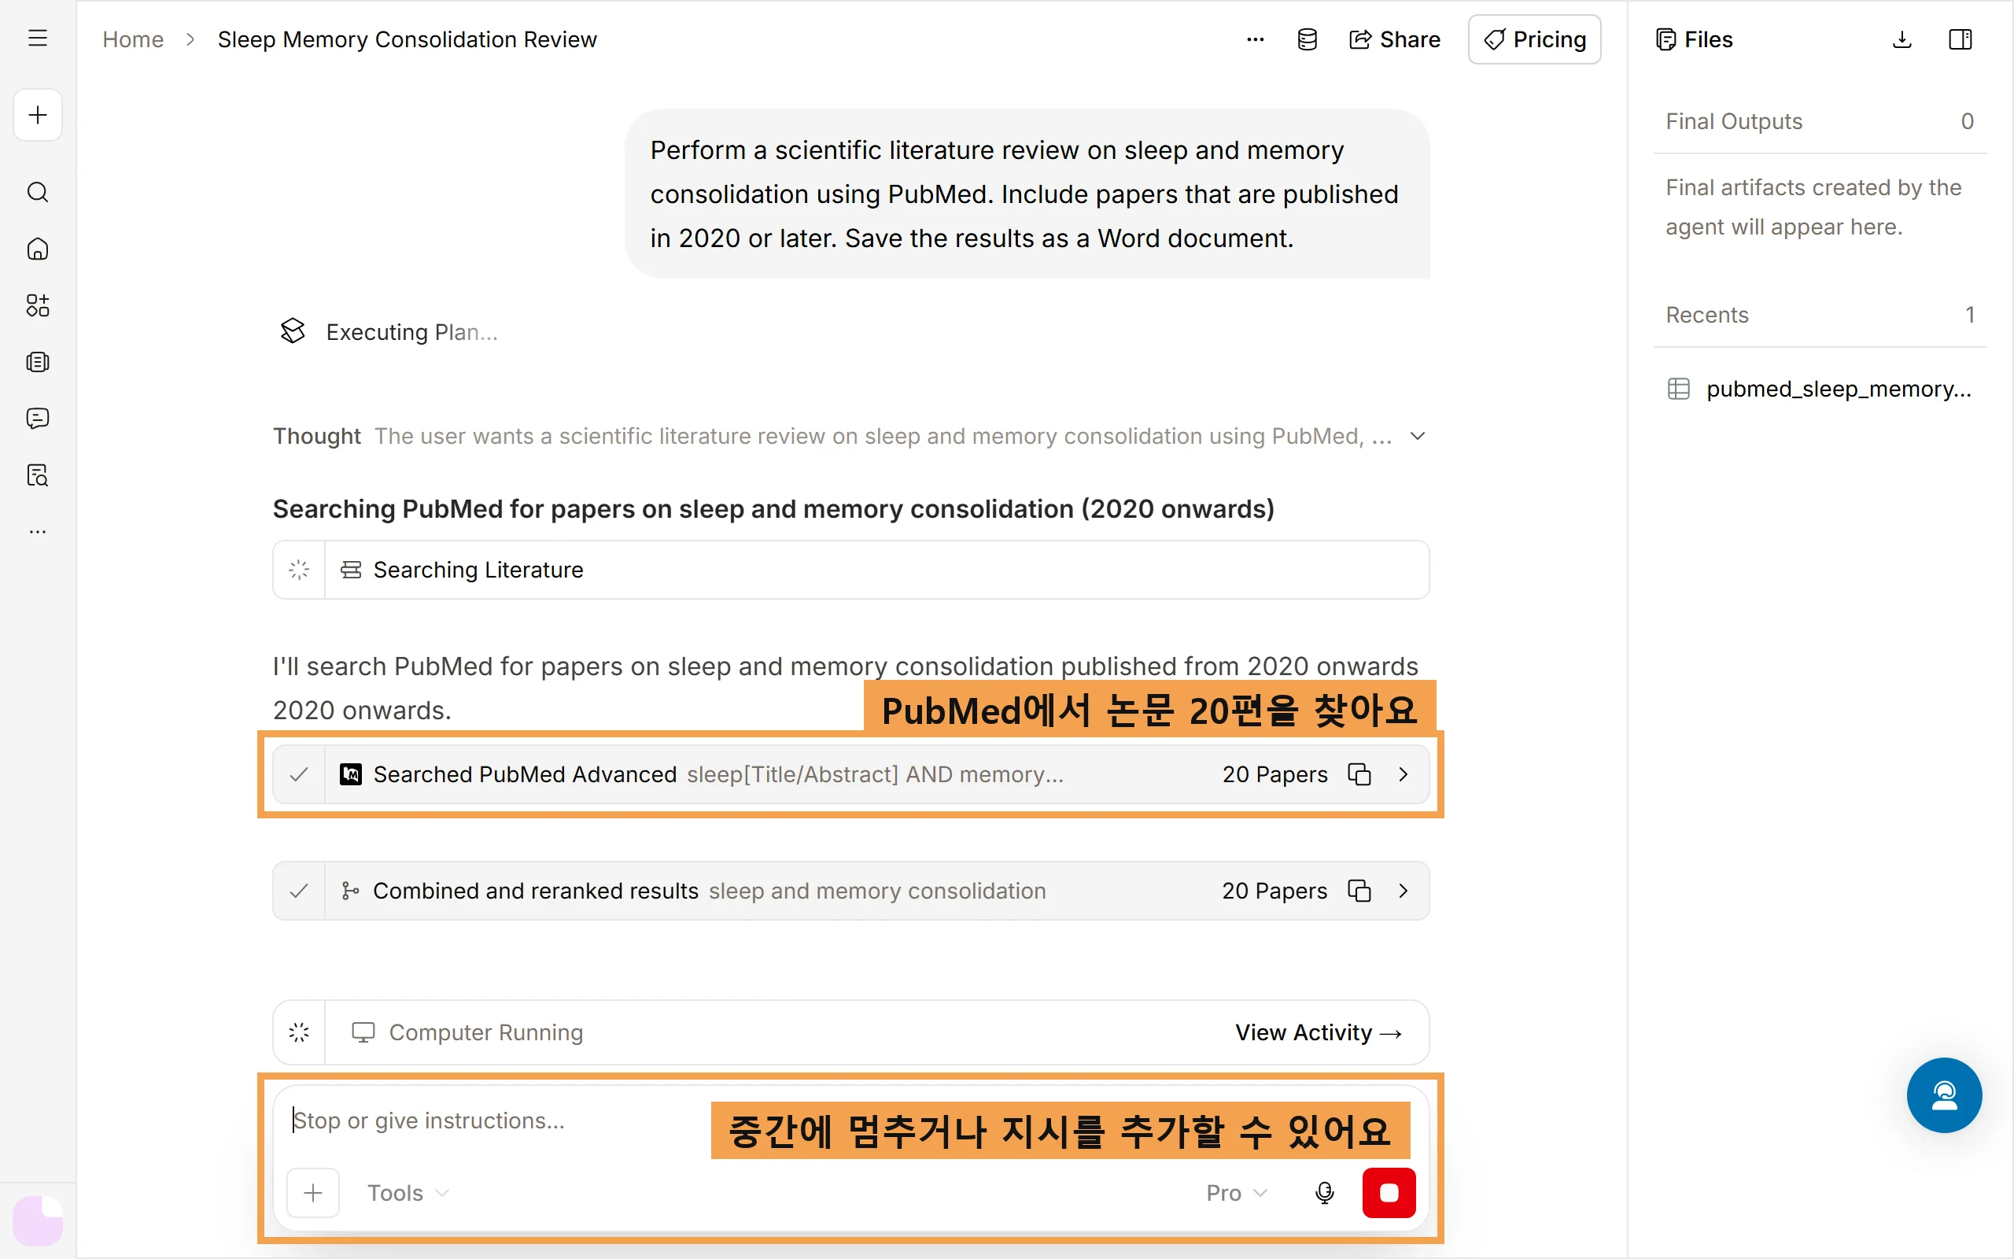Open the Tools dropdown
2014x1259 pixels.
[x=408, y=1192]
